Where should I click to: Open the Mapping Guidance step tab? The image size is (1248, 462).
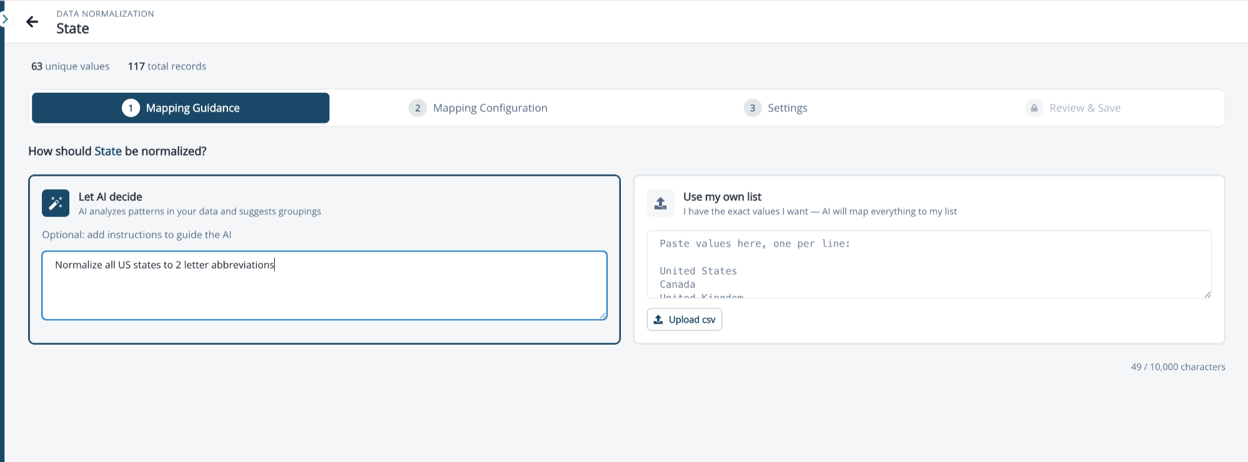click(181, 108)
